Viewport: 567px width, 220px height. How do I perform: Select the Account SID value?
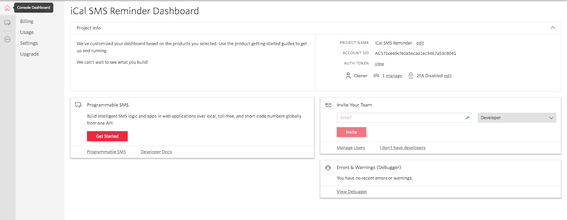point(415,53)
